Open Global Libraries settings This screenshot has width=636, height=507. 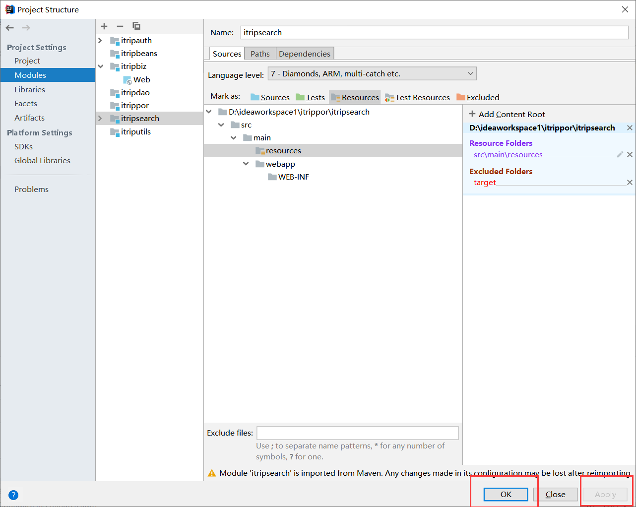point(43,161)
